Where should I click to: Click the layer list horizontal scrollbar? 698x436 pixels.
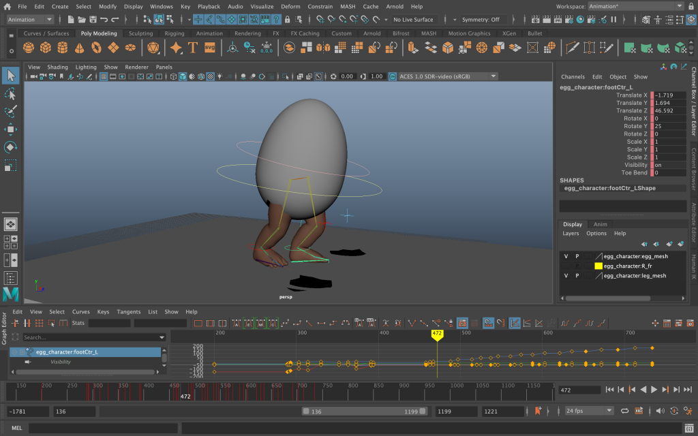tap(608, 298)
